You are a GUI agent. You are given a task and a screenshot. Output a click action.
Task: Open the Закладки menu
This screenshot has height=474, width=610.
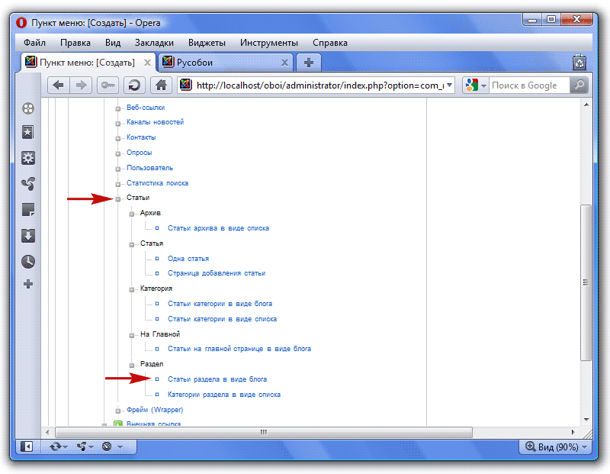pos(154,43)
